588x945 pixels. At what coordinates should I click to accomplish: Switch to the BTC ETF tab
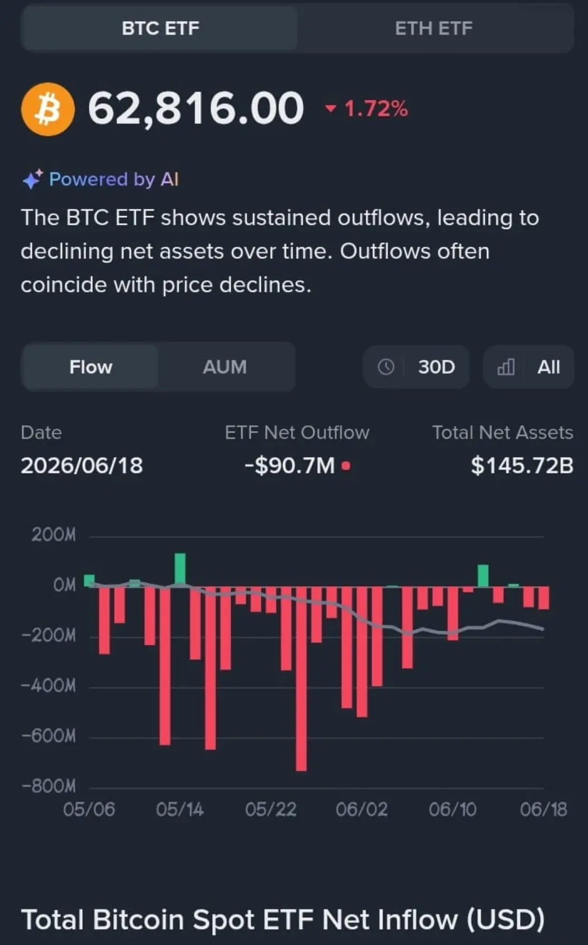[160, 28]
